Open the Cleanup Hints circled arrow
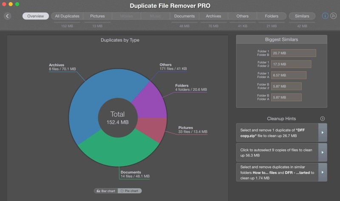 tap(323, 119)
